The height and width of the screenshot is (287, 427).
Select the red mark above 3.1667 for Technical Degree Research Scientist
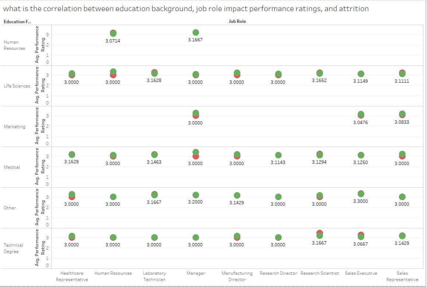click(x=319, y=232)
